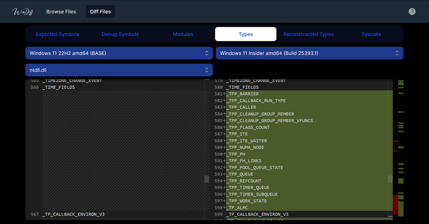
Task: Open the ntdll.dll file dropdown
Action: click(x=119, y=70)
